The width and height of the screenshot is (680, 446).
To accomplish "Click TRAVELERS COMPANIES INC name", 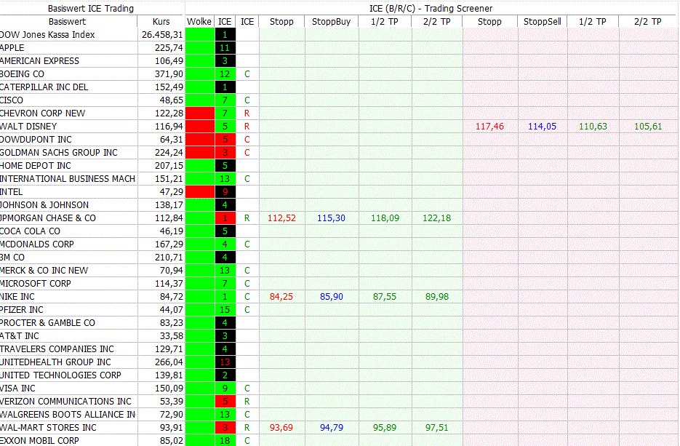I will pyautogui.click(x=57, y=349).
